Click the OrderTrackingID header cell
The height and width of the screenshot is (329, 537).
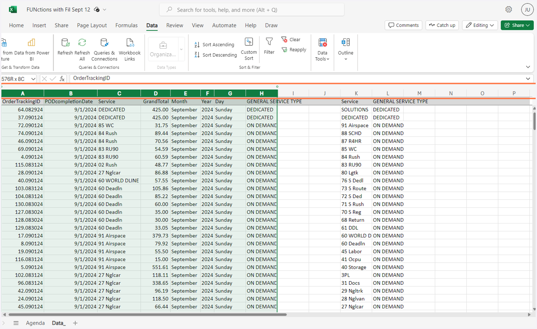(22, 101)
